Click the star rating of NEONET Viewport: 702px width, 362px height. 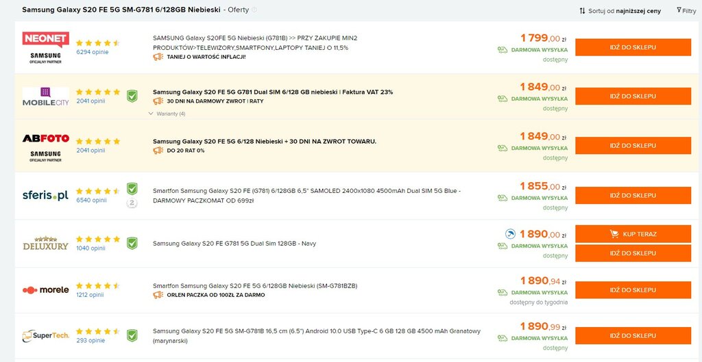pos(98,43)
